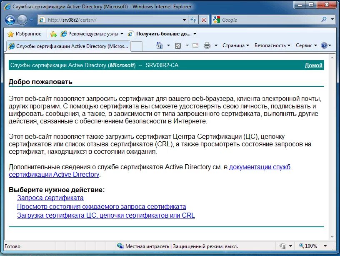Click the Print icon
This screenshot has height=256, width=340.
coord(207,45)
